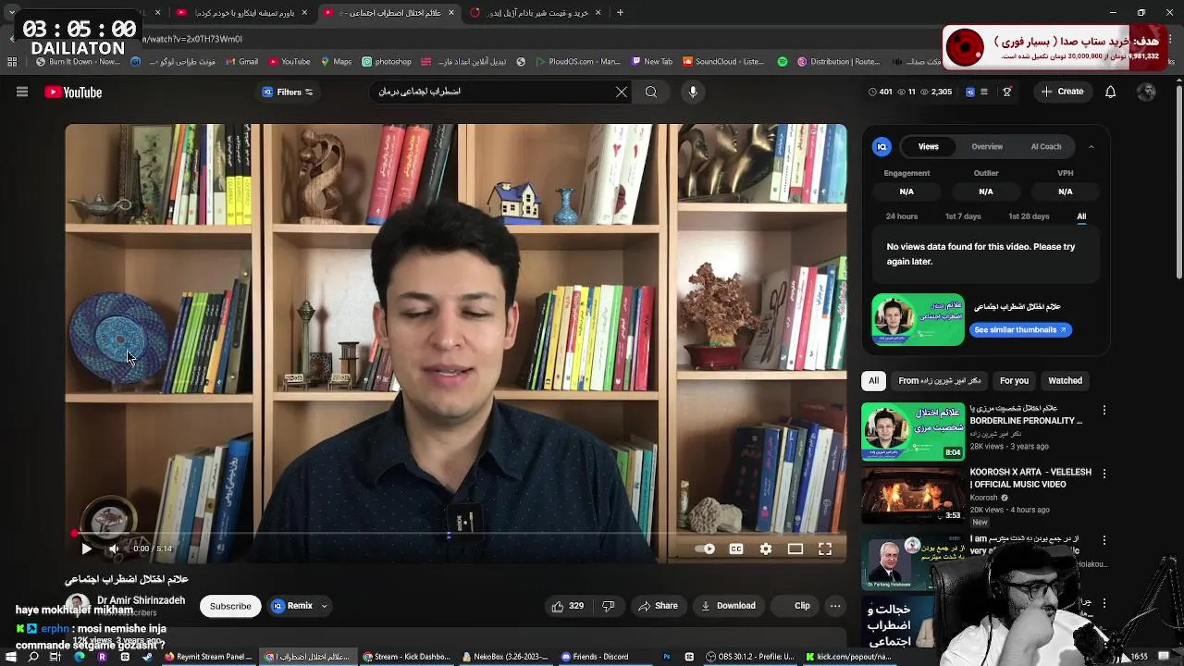Viewport: 1184px width, 666px height.
Task: Switch to OBS 30.1.2 in the taskbar
Action: click(x=750, y=657)
